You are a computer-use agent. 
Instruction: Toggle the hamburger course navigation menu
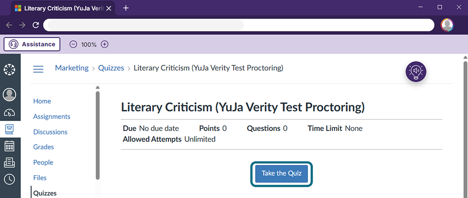pos(38,69)
